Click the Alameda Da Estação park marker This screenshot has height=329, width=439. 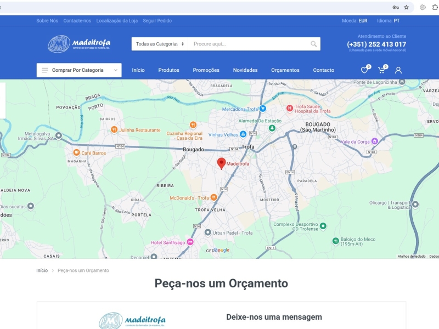(272, 128)
